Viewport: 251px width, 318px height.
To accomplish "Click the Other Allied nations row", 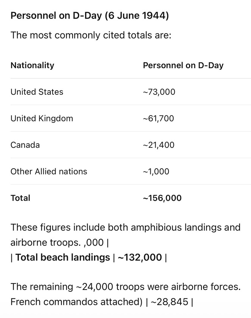I will (x=131, y=171).
